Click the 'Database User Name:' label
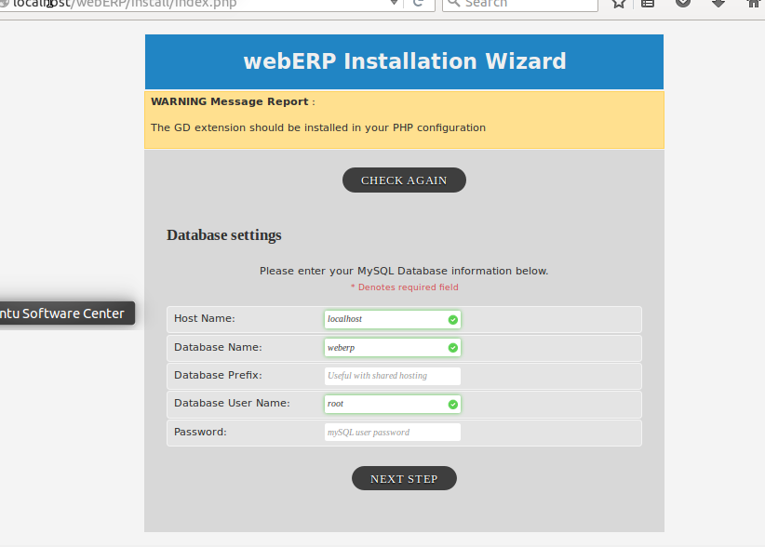The image size is (765, 547). tap(232, 403)
